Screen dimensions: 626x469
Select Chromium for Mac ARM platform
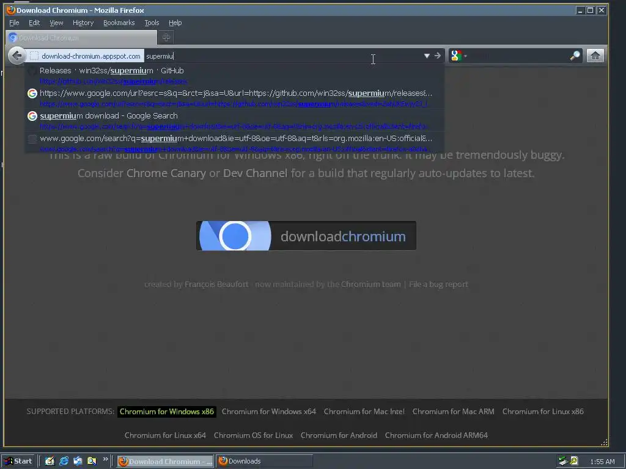[x=453, y=412]
